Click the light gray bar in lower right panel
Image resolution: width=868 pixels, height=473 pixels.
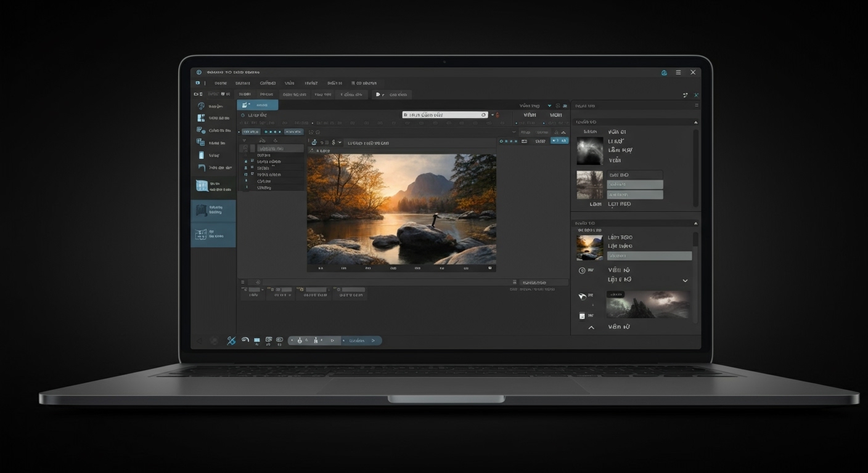(649, 256)
